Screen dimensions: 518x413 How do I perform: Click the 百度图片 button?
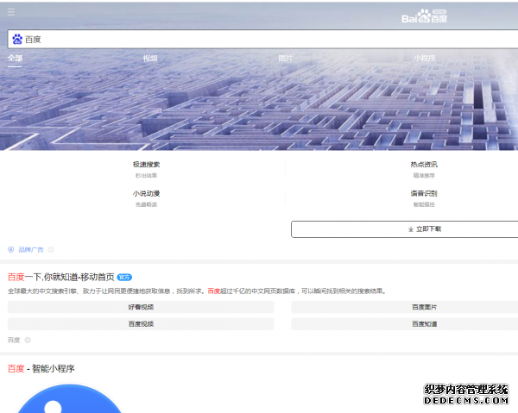404,307
